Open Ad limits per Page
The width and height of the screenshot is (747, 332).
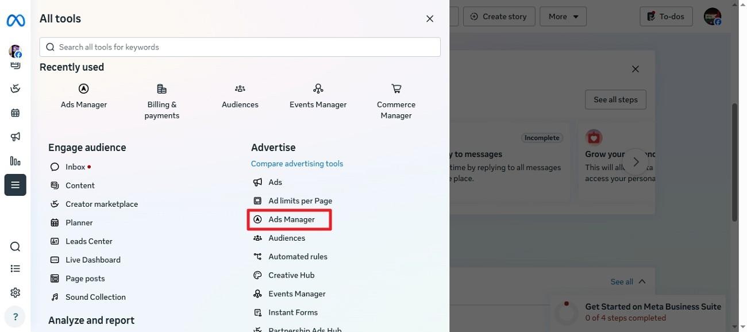point(300,200)
